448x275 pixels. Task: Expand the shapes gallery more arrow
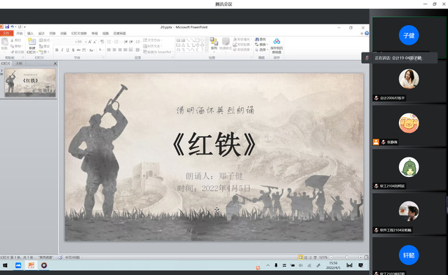click(x=207, y=50)
